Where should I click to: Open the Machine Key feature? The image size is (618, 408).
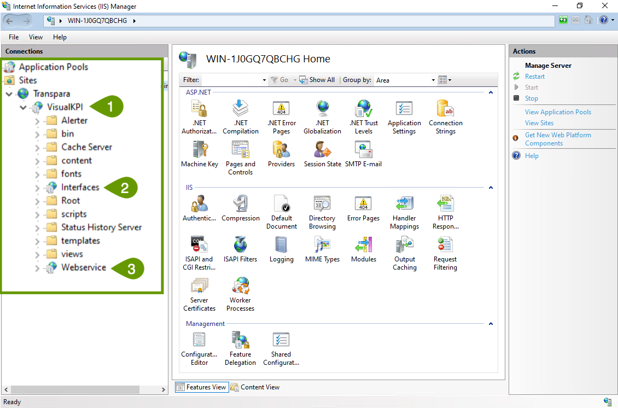[x=199, y=151]
